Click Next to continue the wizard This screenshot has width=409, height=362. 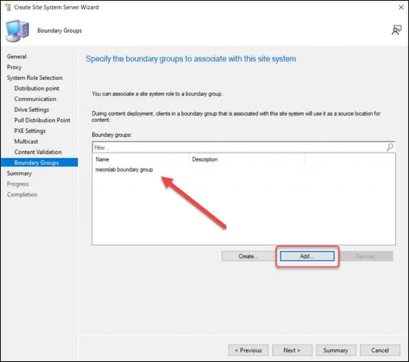pos(292,350)
